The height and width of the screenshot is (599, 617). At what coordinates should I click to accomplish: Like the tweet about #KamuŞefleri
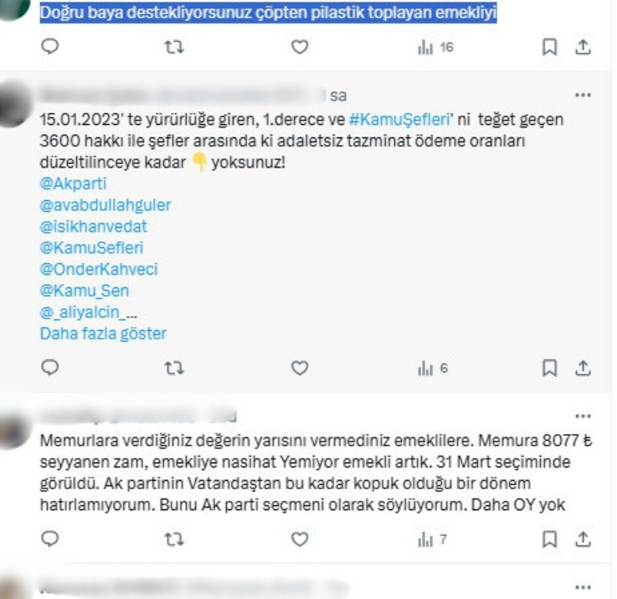pos(300,368)
